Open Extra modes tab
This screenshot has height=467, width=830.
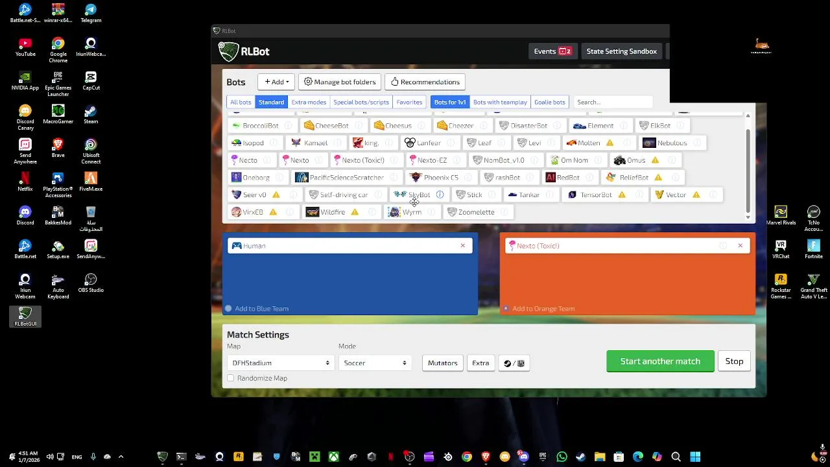309,102
